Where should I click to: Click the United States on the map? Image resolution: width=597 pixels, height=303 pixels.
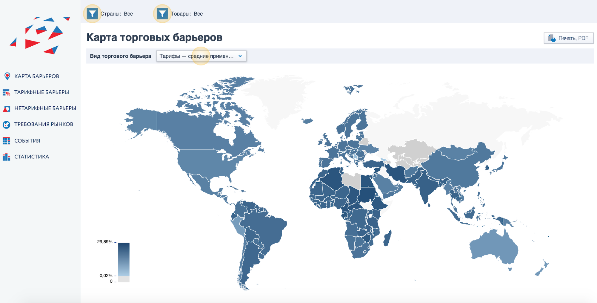[206, 163]
